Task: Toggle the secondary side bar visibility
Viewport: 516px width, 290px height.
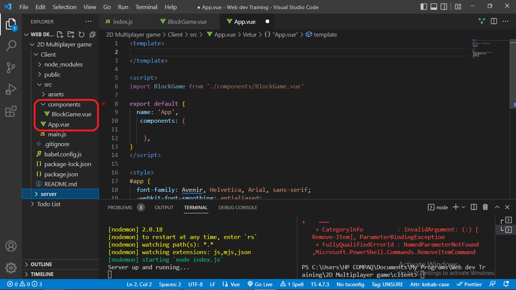Action: pos(444,6)
